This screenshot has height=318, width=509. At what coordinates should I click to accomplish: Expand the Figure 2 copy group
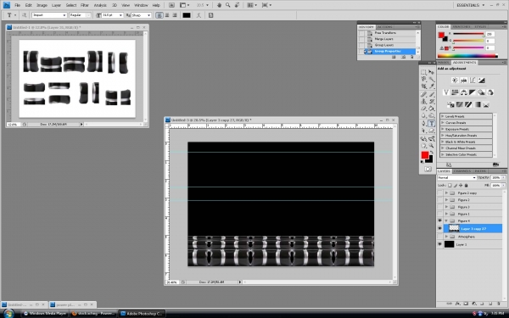(446, 193)
